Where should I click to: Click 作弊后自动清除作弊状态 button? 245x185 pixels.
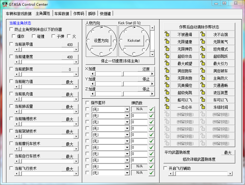[x=199, y=27]
